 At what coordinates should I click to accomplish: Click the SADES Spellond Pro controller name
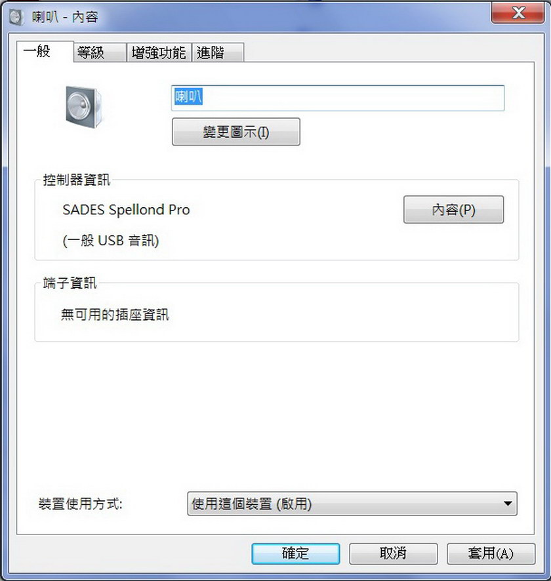tap(126, 210)
